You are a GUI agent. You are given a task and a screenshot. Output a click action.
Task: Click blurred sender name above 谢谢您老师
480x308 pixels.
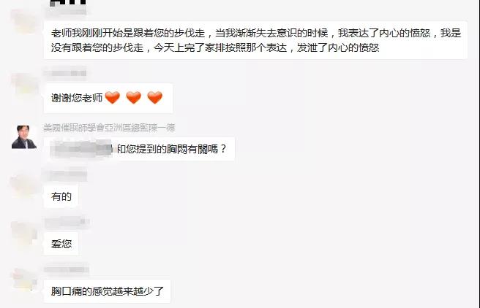65,73
